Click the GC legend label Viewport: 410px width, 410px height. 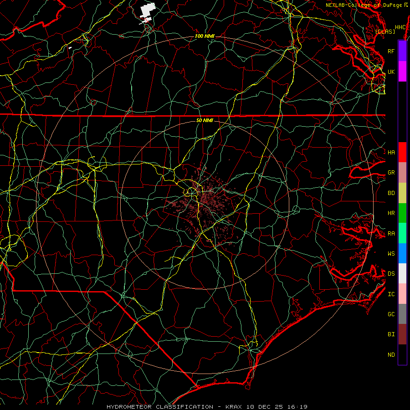391,314
